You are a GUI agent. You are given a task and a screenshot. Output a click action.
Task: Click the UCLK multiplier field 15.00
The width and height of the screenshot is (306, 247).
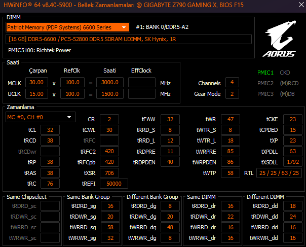coord(36,94)
